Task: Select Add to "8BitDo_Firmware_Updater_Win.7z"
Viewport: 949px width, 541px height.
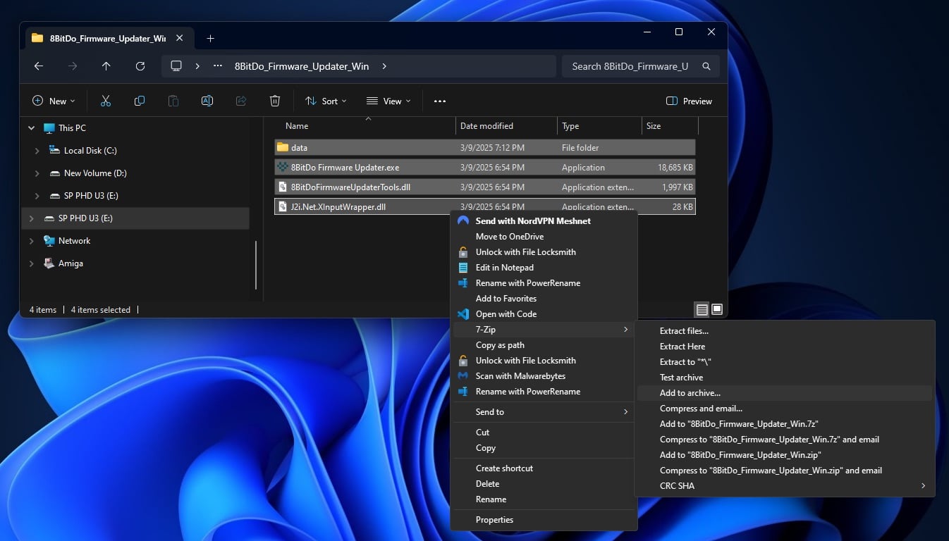Action: (x=785, y=424)
